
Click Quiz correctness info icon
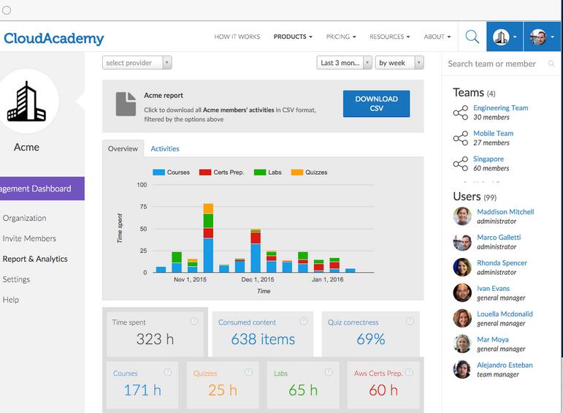pyautogui.click(x=410, y=321)
